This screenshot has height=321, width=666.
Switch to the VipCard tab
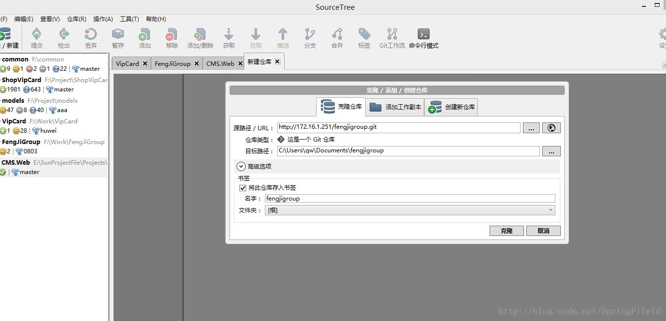coord(127,63)
